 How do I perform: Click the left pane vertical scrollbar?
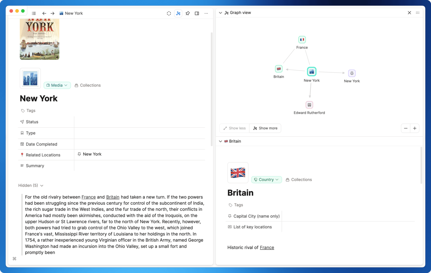coord(211,89)
